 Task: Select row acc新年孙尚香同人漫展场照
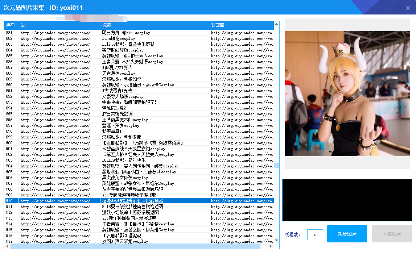pyautogui.click(x=139, y=218)
